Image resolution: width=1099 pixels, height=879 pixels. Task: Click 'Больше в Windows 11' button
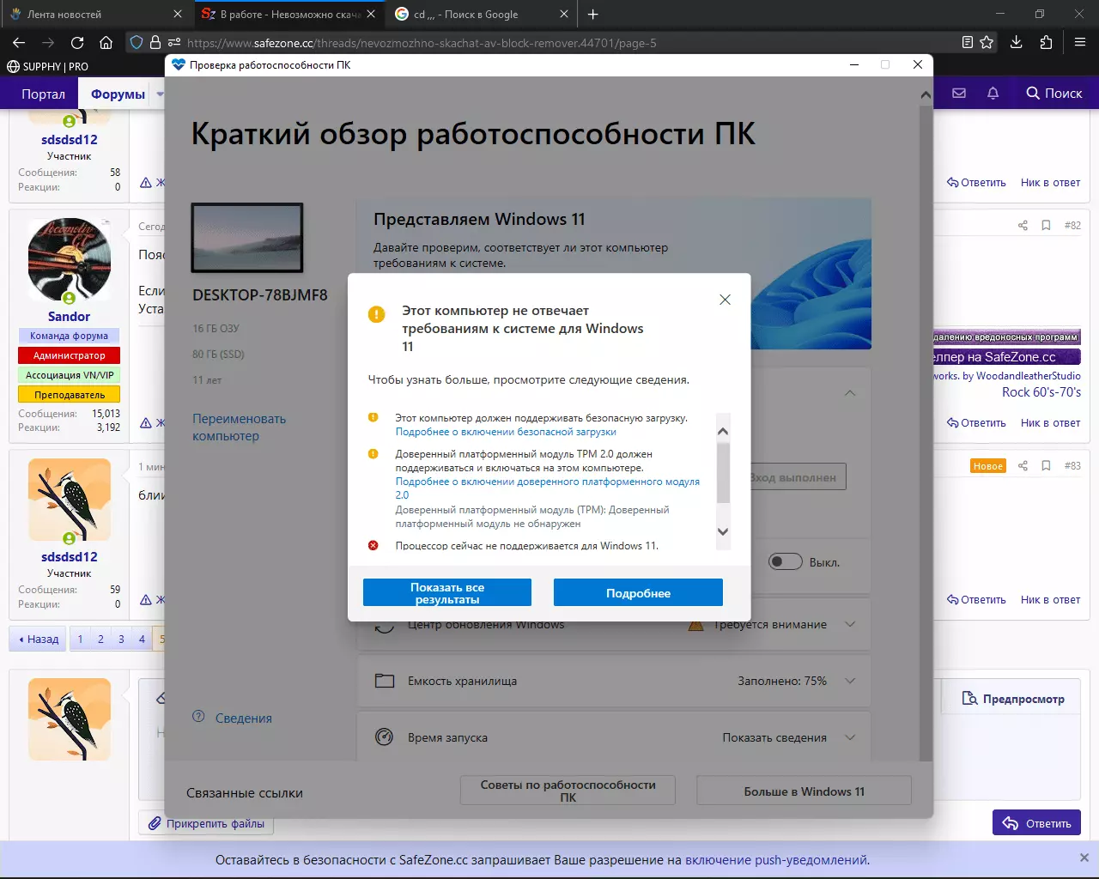[804, 791]
